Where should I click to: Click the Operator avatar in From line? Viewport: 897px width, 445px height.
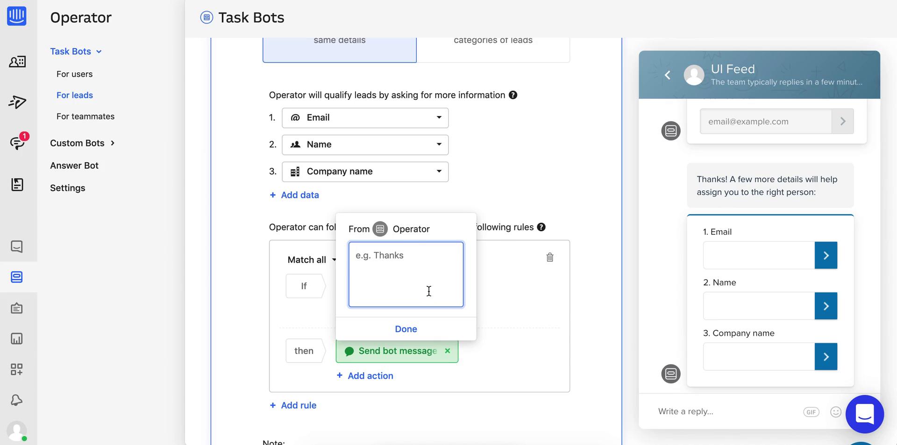coord(380,229)
